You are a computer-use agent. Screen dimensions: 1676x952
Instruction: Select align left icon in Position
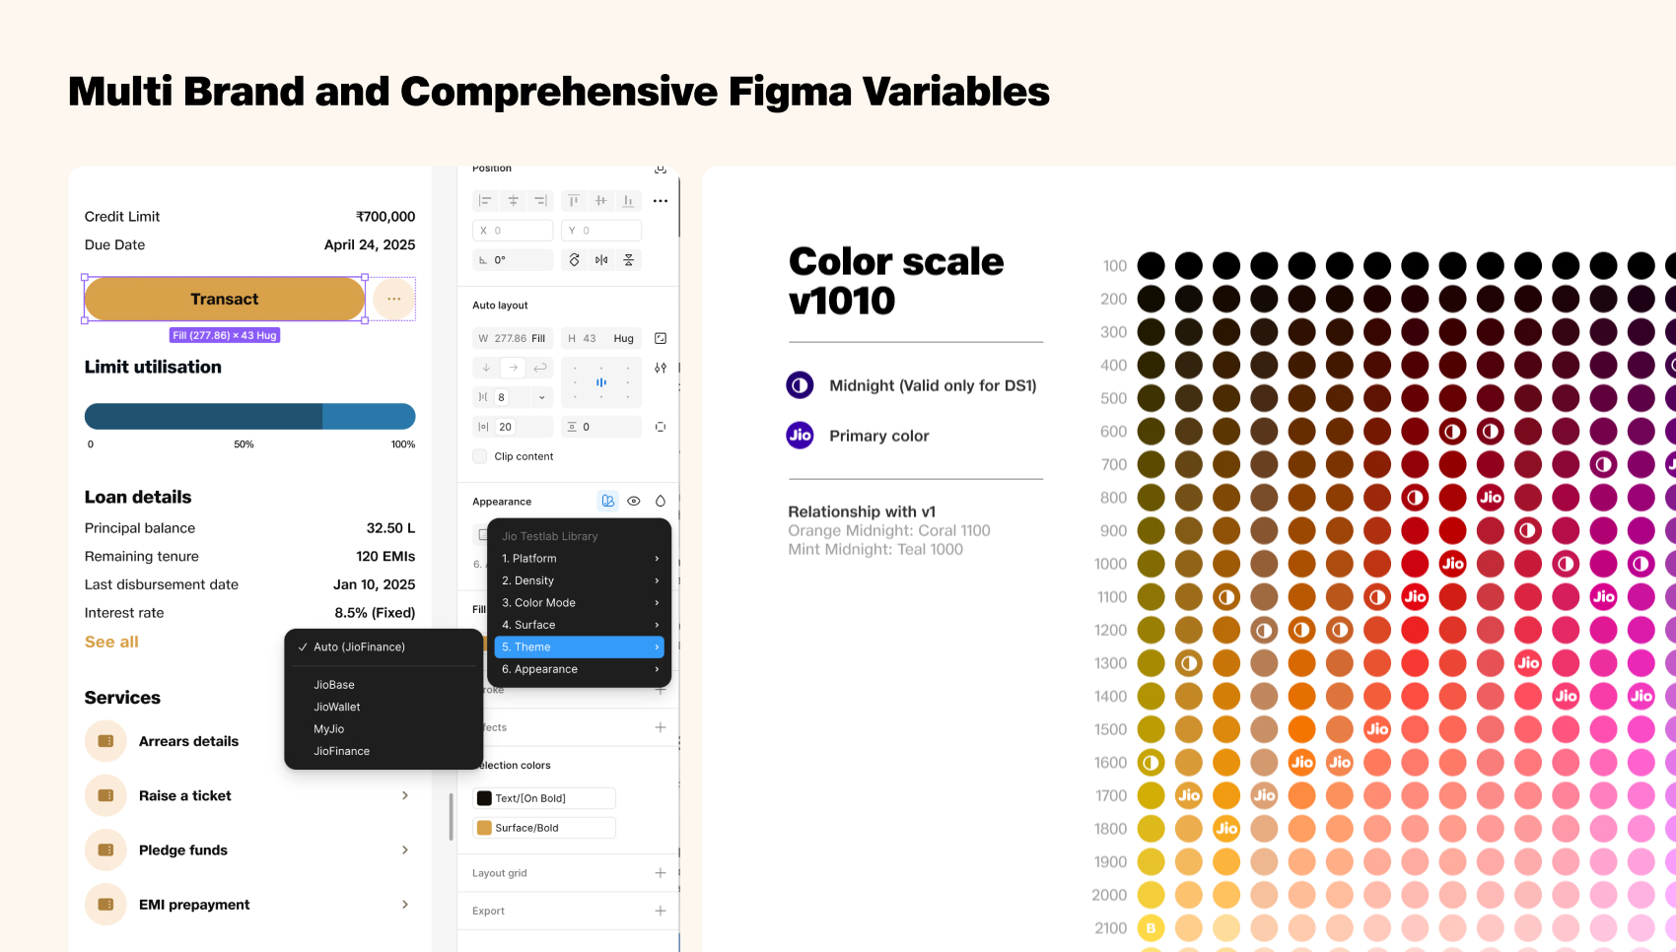click(485, 201)
